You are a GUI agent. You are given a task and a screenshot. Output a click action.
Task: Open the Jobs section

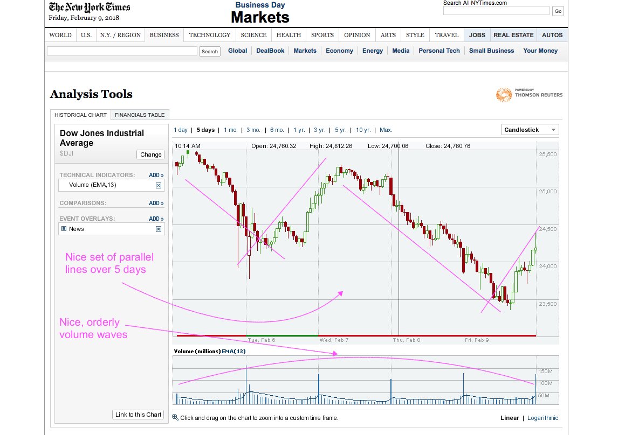[477, 35]
